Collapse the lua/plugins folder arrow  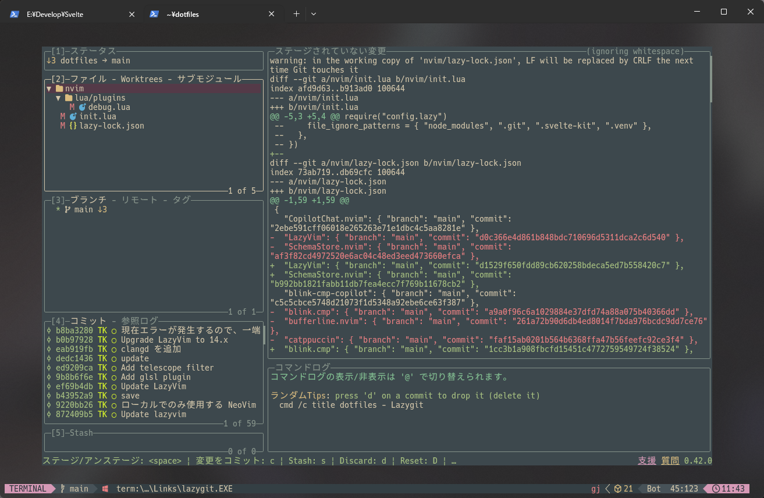(59, 98)
